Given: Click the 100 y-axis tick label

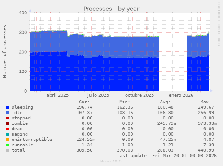Looking at the screenshot, I should [23, 72].
